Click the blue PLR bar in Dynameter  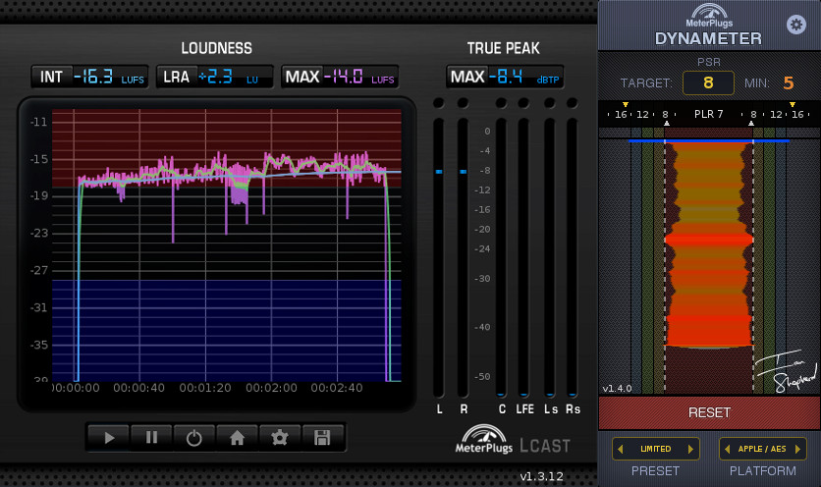708,140
